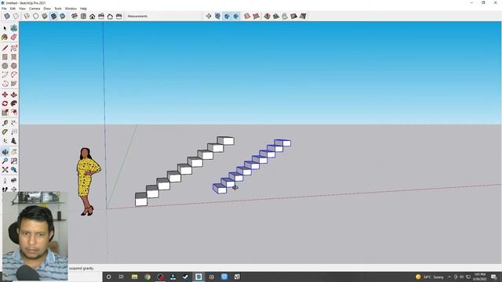Activate the Offset tool
Image resolution: width=502 pixels, height=282 pixels.
pyautogui.click(x=14, y=112)
